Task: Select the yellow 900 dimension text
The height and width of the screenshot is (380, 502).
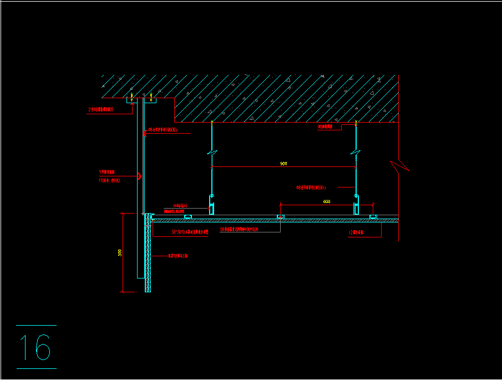Action: (283, 164)
